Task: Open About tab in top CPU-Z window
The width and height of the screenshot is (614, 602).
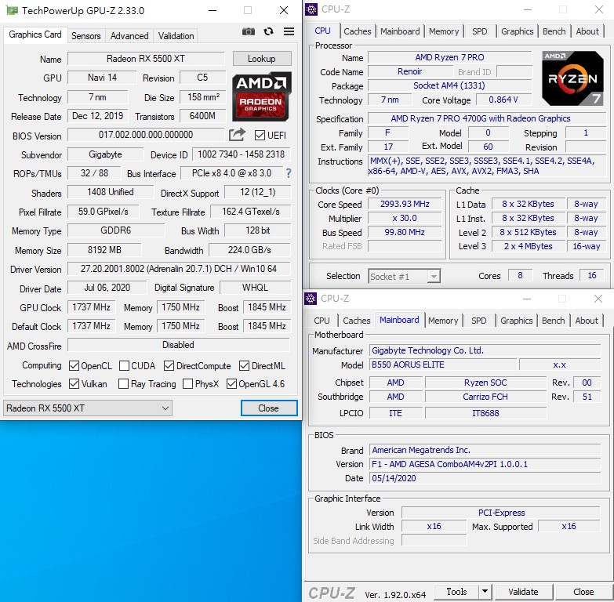Action: click(x=587, y=31)
